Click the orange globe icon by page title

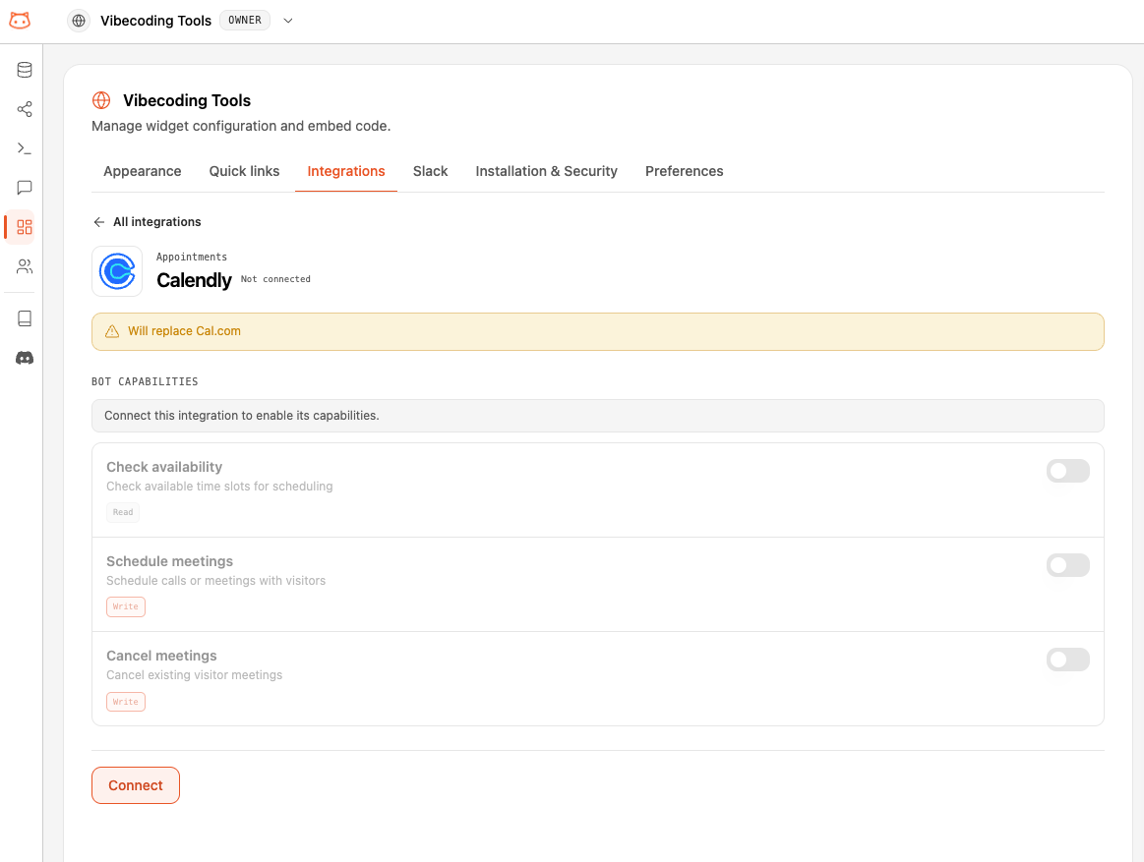101,100
